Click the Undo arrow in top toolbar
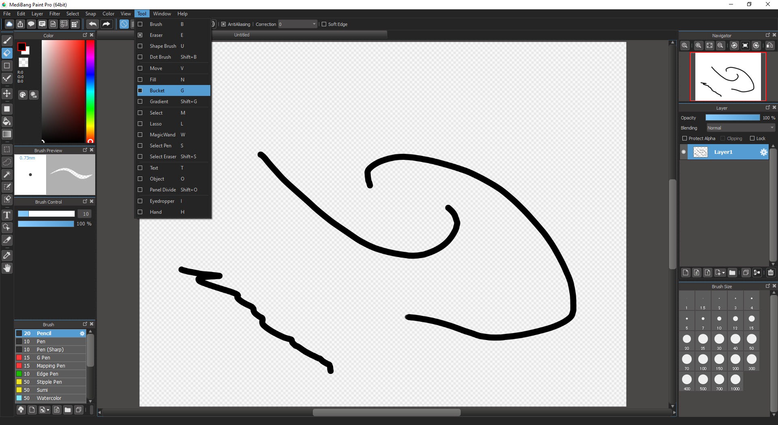Screen dimensions: 778x425 click(92, 24)
